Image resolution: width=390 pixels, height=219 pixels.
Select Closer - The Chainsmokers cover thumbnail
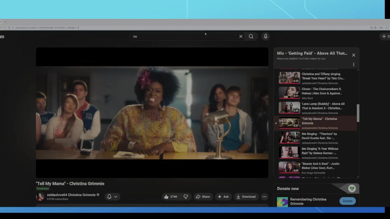click(289, 93)
